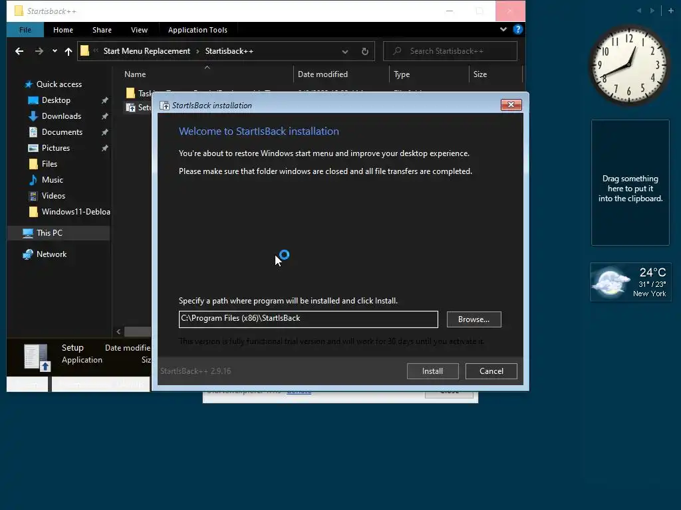Image resolution: width=681 pixels, height=510 pixels.
Task: Cancel the StartIsBack installation
Action: (491, 371)
